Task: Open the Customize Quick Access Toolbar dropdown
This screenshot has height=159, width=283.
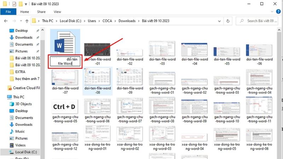Action: tap(27, 4)
